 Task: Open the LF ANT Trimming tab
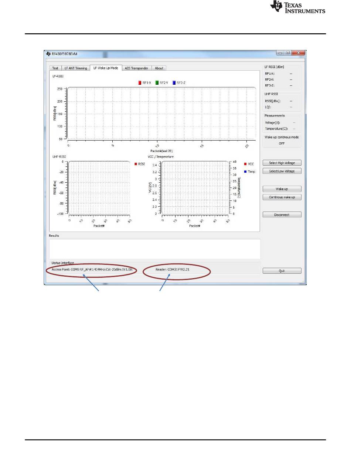coord(75,68)
